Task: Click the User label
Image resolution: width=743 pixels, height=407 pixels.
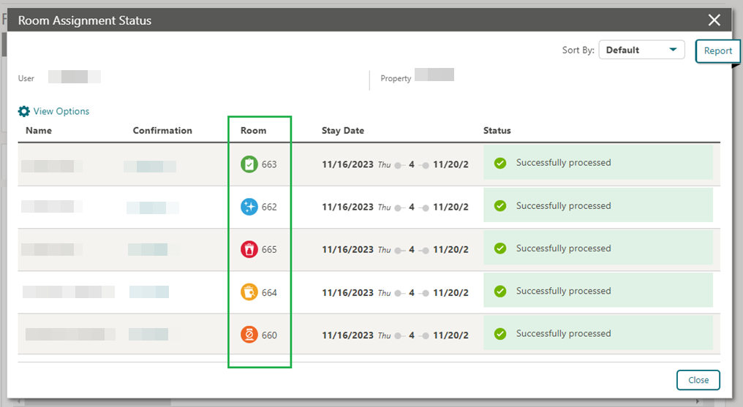Action: coord(26,79)
